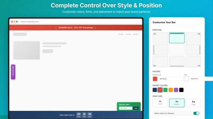Choose the Small font size option

tap(160, 103)
